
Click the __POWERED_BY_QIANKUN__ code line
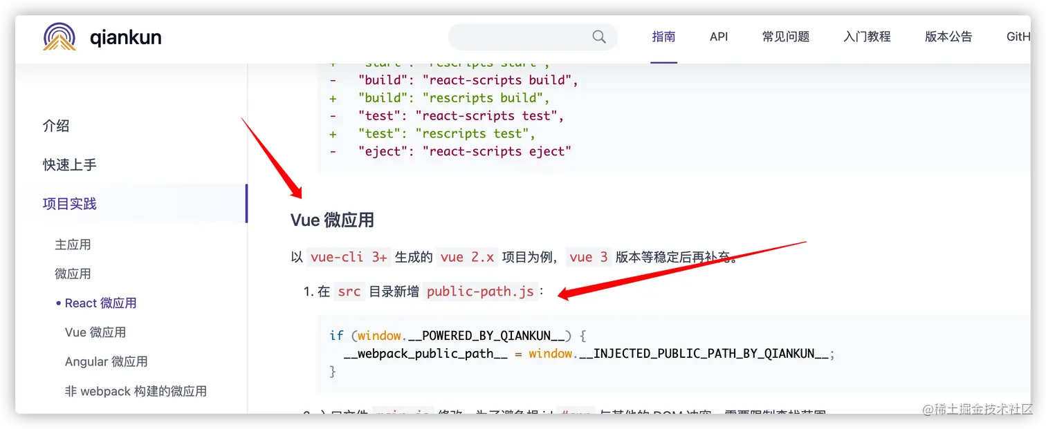click(x=458, y=336)
